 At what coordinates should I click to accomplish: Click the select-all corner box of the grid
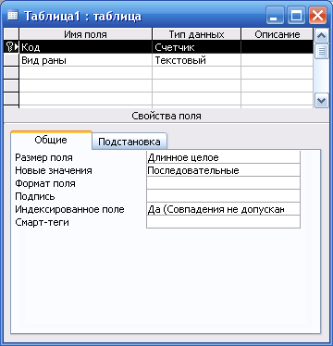coord(11,34)
